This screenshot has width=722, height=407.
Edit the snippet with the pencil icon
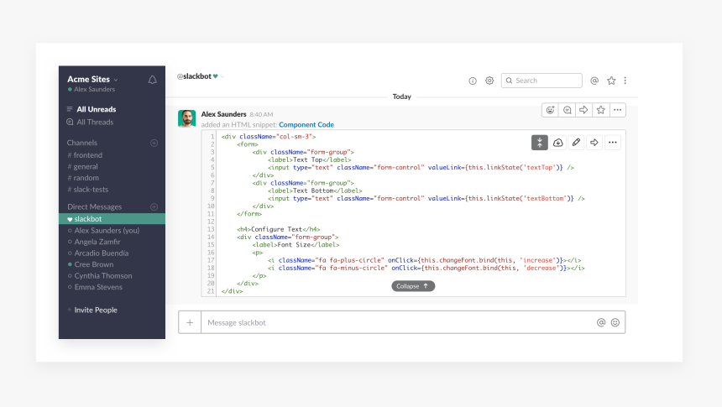pyautogui.click(x=576, y=143)
